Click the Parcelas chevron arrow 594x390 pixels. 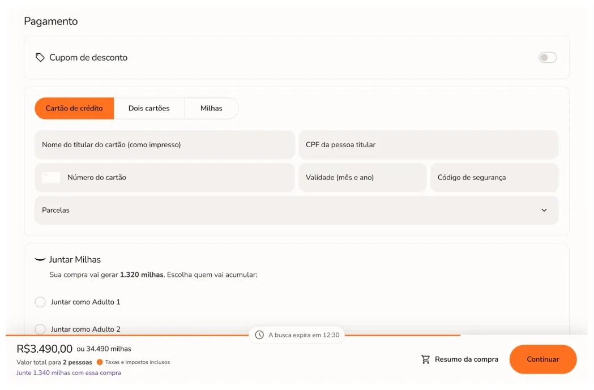544,210
